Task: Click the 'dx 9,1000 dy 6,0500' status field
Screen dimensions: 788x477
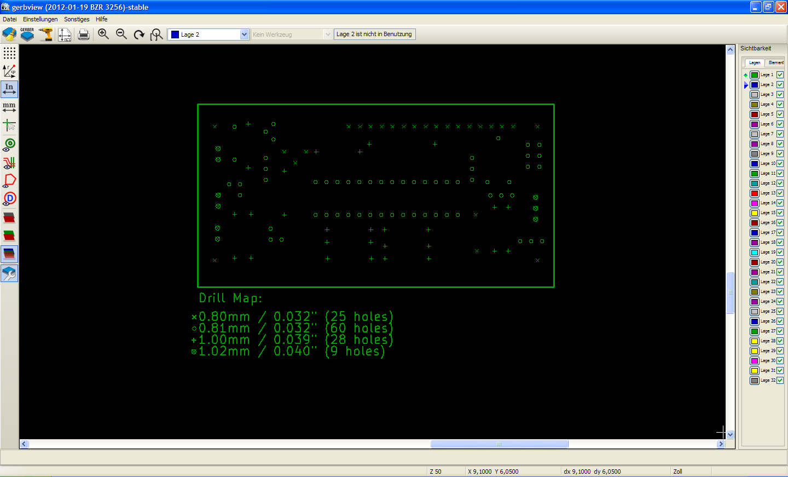Action: coord(616,472)
